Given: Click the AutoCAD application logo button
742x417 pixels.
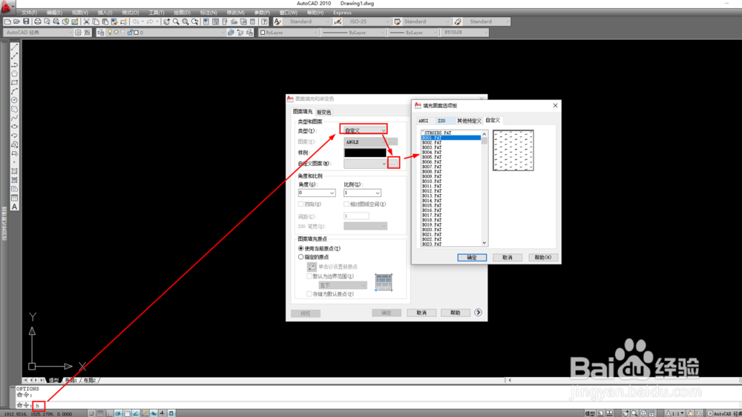Looking at the screenshot, I should tap(7, 6).
